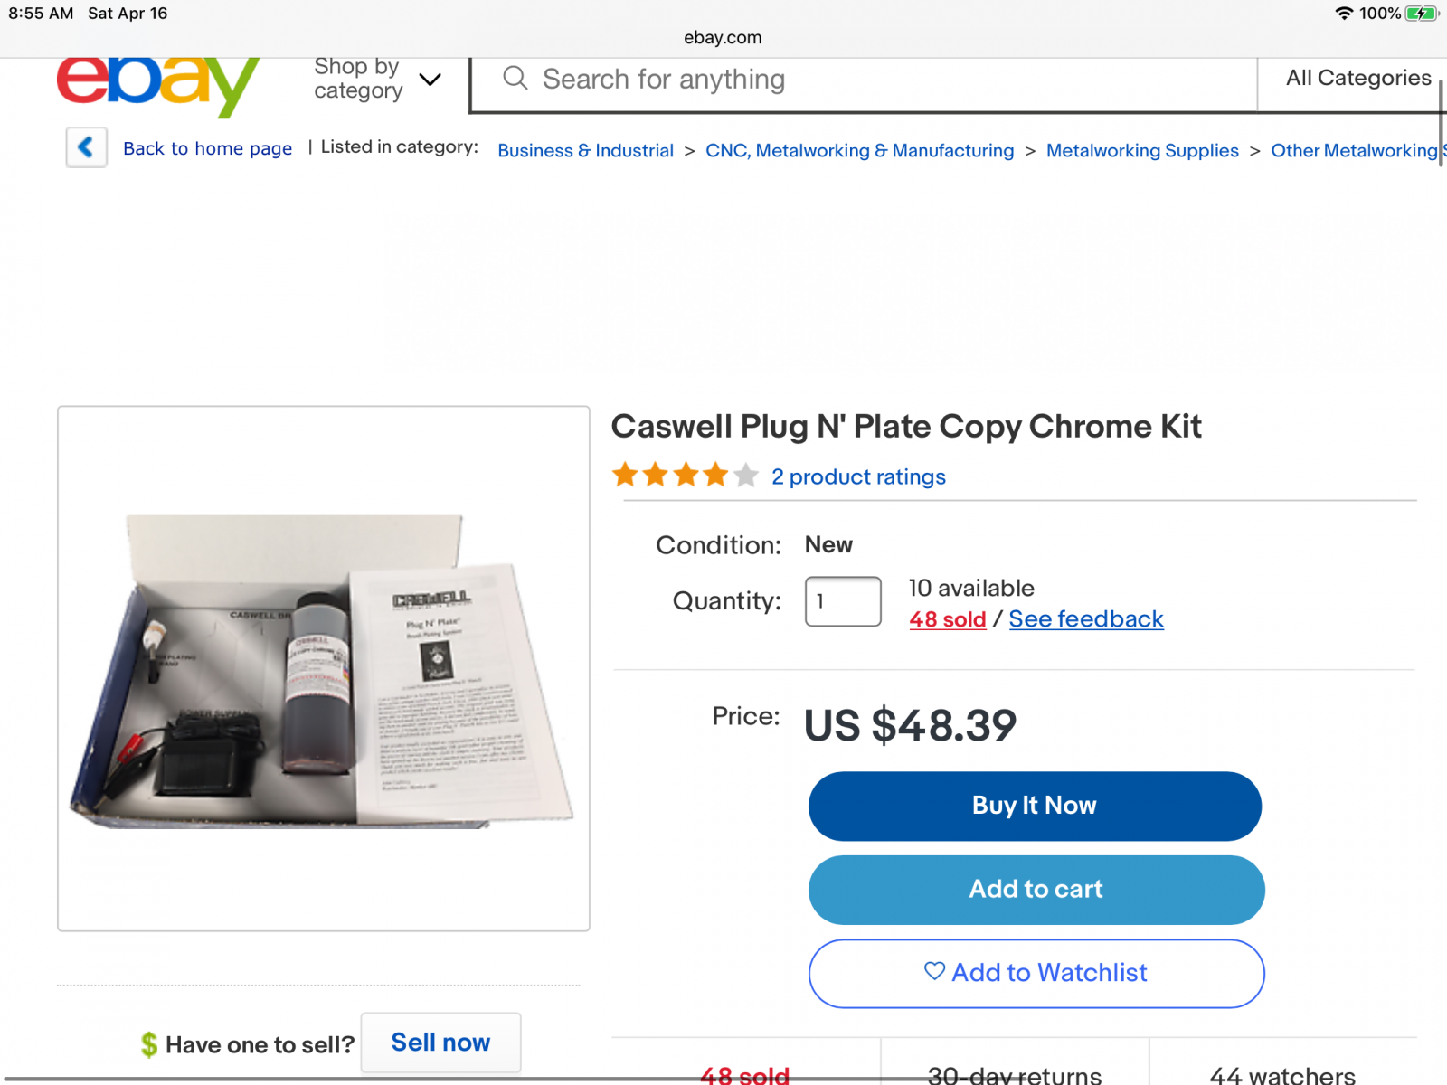Expand the Shop by category chevron
Image resolution: width=1447 pixels, height=1085 pixels.
(430, 80)
